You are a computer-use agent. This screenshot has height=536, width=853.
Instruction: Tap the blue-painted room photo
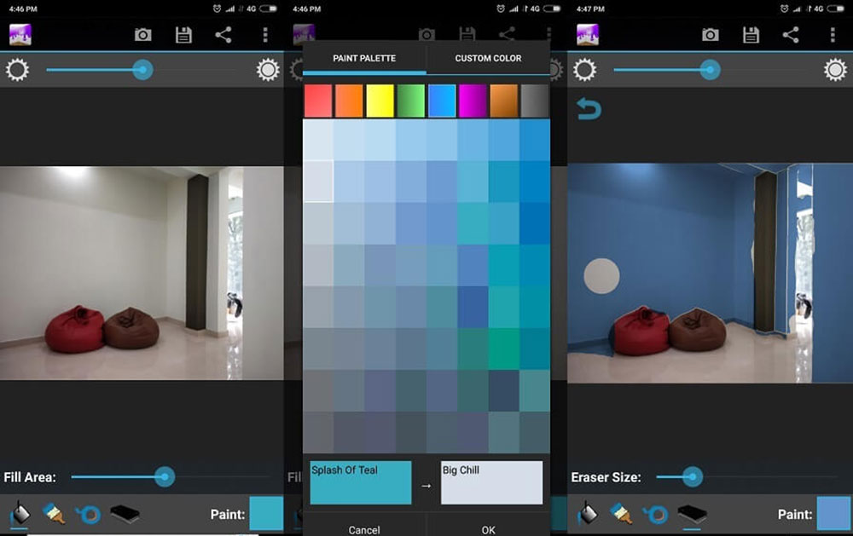click(x=710, y=273)
